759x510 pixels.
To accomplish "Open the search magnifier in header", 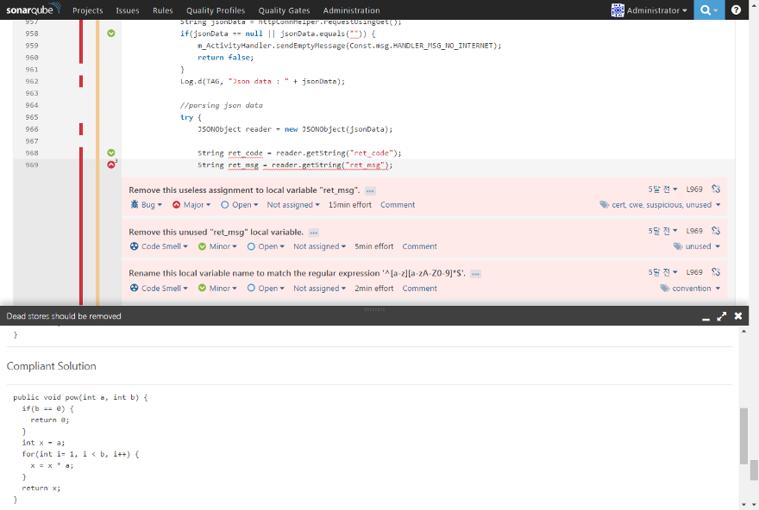I will coord(709,9).
